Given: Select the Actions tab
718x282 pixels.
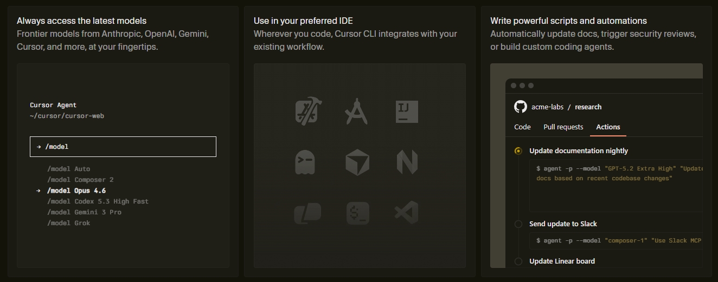Looking at the screenshot, I should (x=608, y=127).
